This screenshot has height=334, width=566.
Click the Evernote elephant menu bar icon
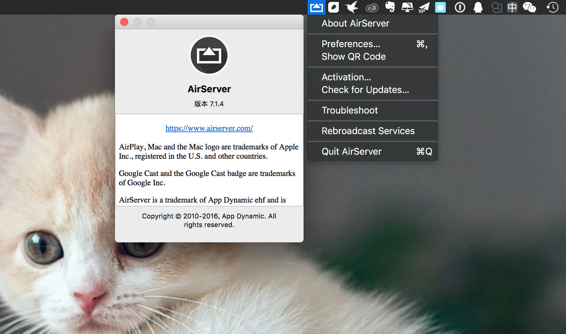coord(390,7)
